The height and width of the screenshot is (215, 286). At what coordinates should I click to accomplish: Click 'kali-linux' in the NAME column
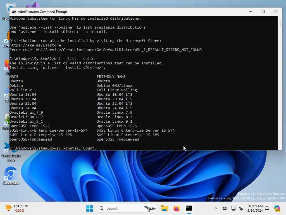(x=21, y=90)
